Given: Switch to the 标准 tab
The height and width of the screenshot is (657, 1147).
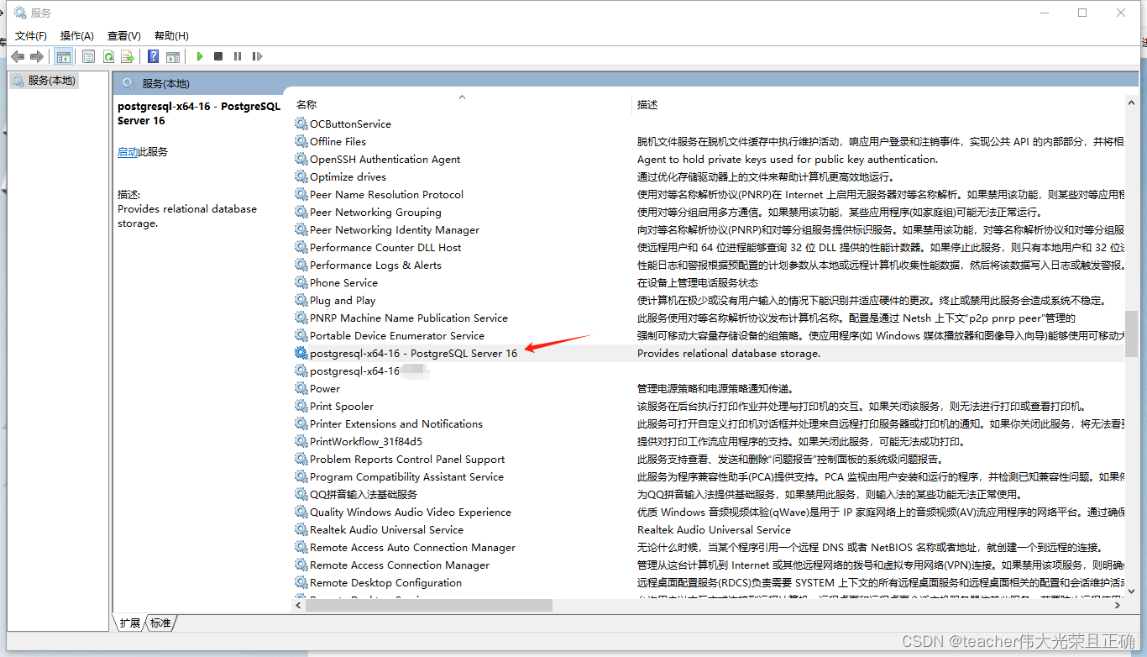Looking at the screenshot, I should click(160, 623).
